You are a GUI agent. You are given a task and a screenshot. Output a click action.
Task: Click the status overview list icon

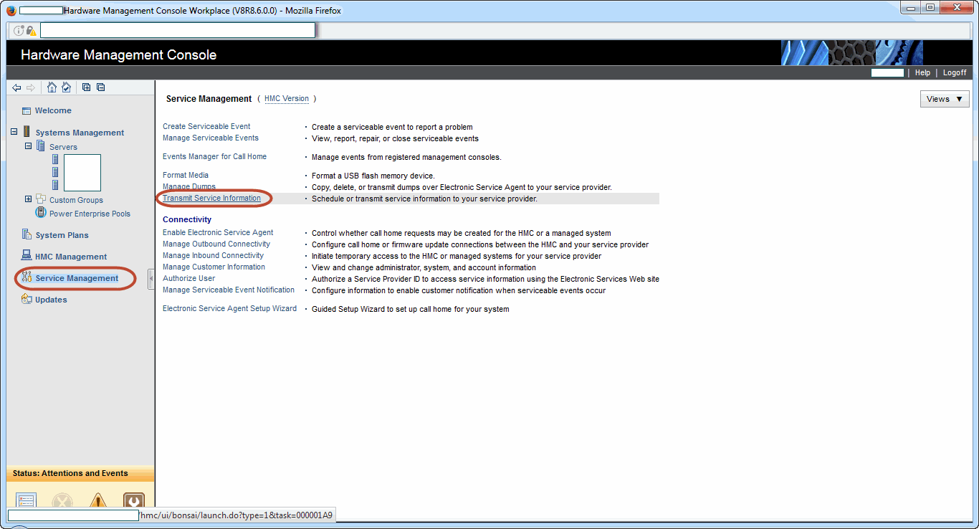(26, 501)
